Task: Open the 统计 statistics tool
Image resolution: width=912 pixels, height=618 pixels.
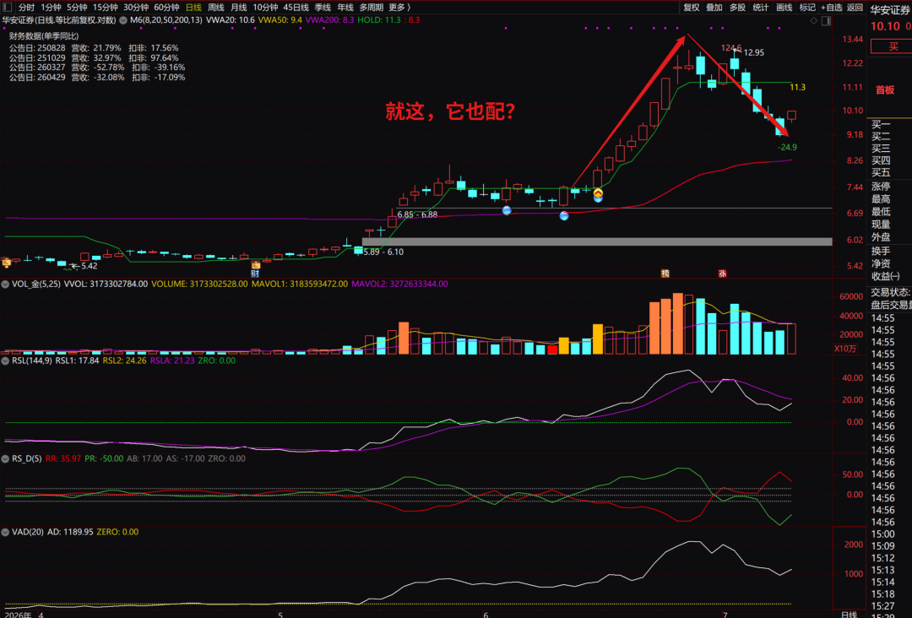Action: (x=761, y=8)
